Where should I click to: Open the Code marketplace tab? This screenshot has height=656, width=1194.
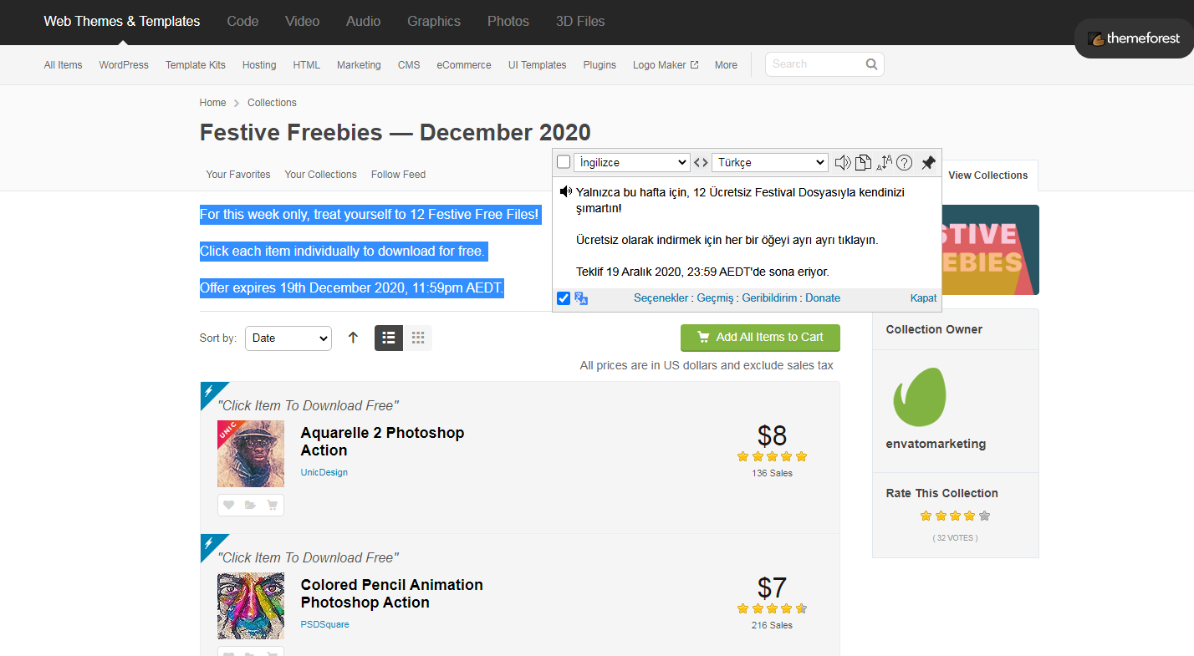[242, 21]
